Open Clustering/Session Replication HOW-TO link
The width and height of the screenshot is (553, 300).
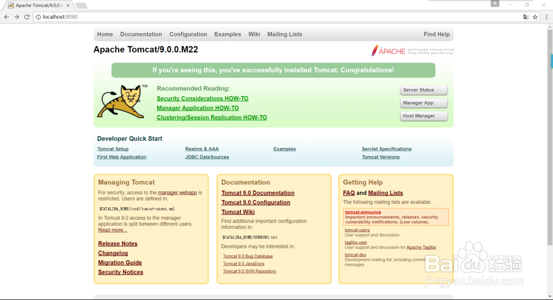pos(212,117)
